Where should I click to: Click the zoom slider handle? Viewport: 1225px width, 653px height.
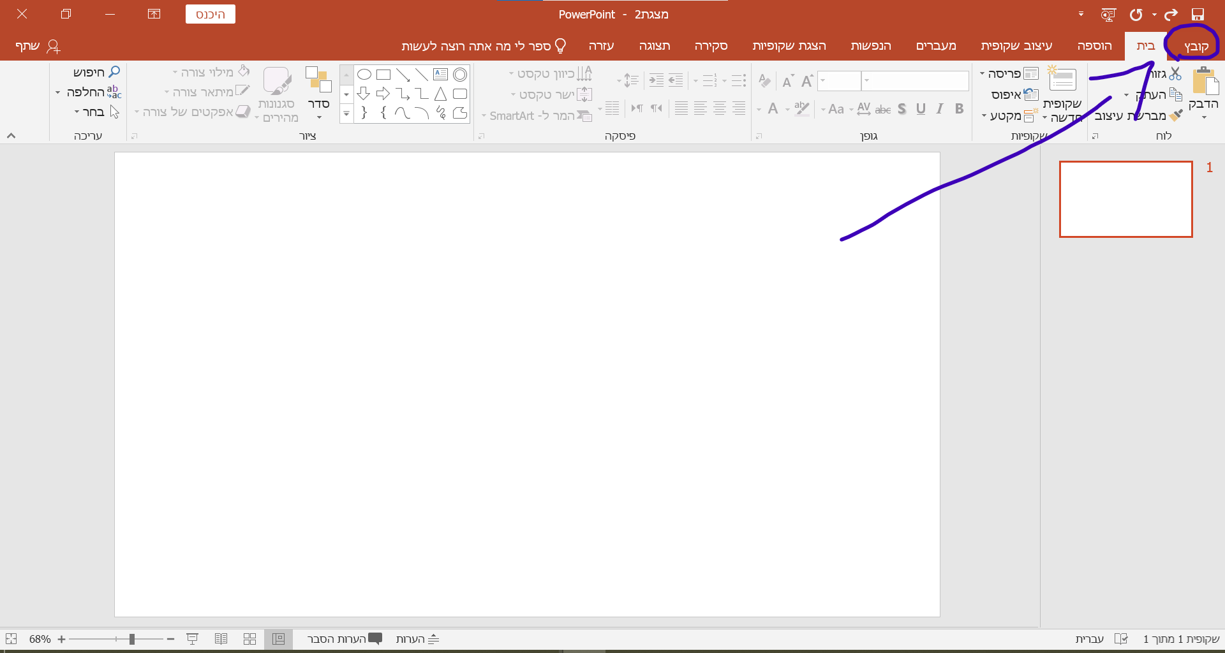(x=131, y=639)
